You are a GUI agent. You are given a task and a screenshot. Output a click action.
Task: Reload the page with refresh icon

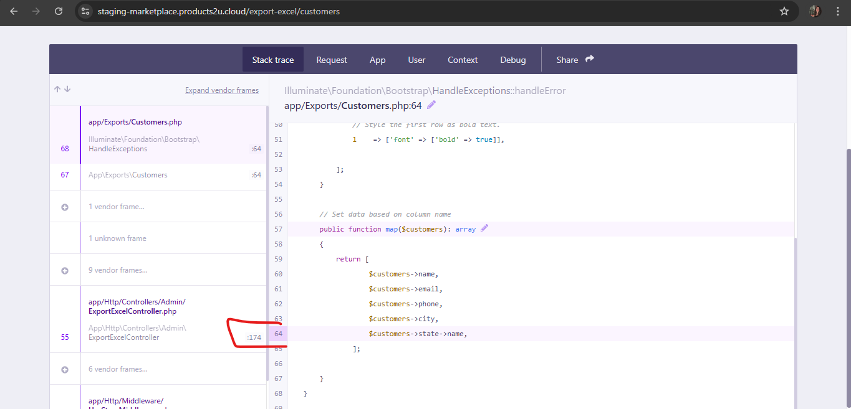coord(59,11)
